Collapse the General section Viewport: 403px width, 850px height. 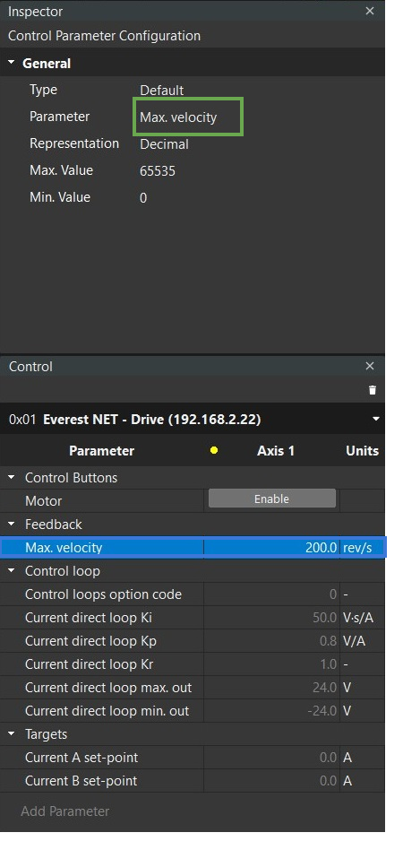click(12, 64)
